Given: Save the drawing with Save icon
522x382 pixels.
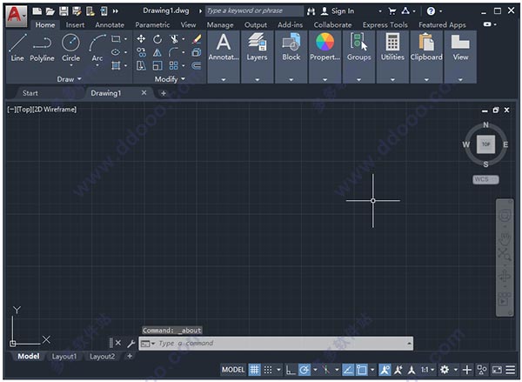Looking at the screenshot, I should pyautogui.click(x=64, y=11).
